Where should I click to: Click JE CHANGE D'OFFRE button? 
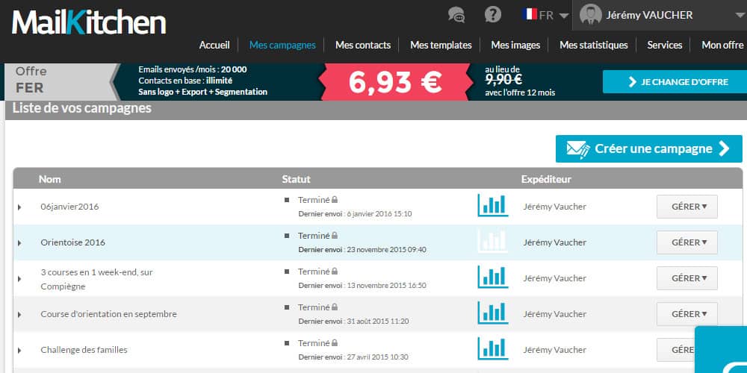coord(674,82)
